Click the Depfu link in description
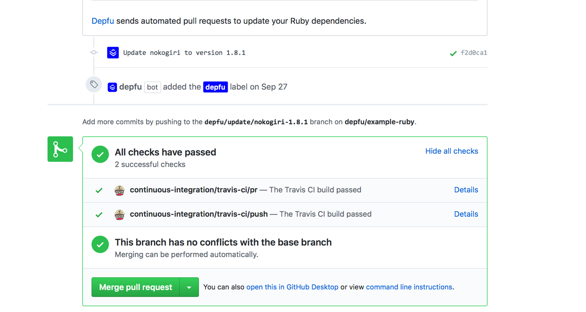Image resolution: width=586 pixels, height=312 pixels. (103, 21)
